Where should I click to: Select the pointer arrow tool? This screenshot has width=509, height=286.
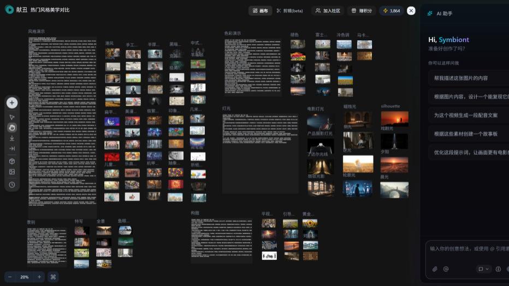[12, 117]
